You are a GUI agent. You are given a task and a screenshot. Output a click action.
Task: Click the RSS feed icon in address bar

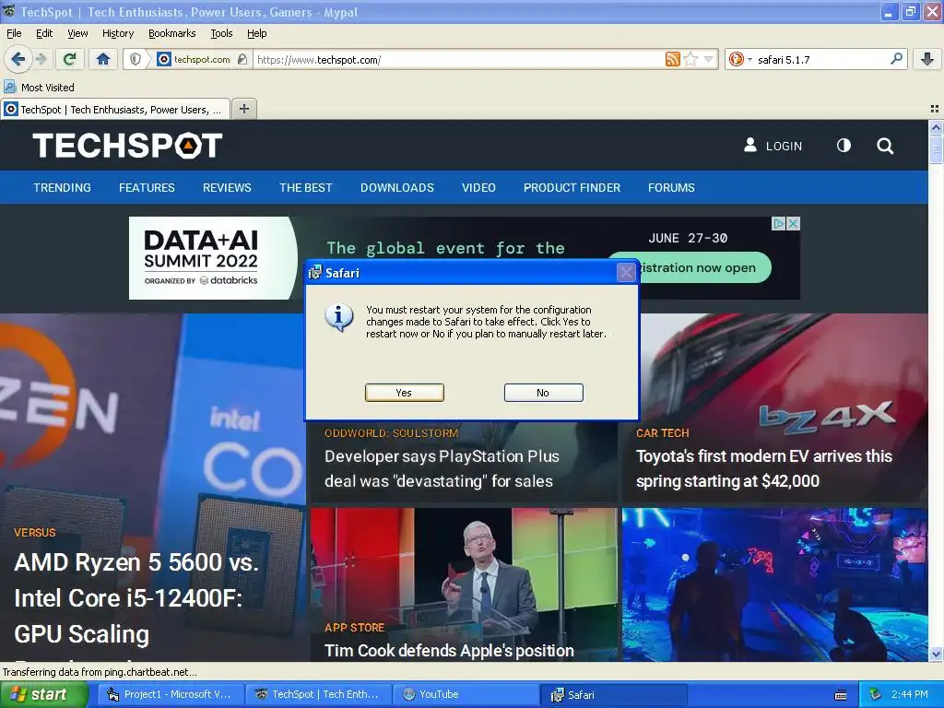672,59
